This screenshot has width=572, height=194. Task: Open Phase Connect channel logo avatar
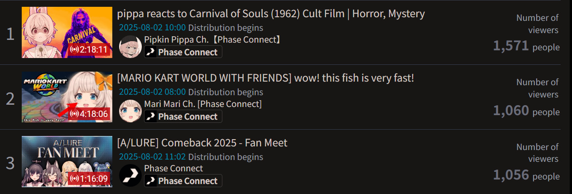pos(130,175)
